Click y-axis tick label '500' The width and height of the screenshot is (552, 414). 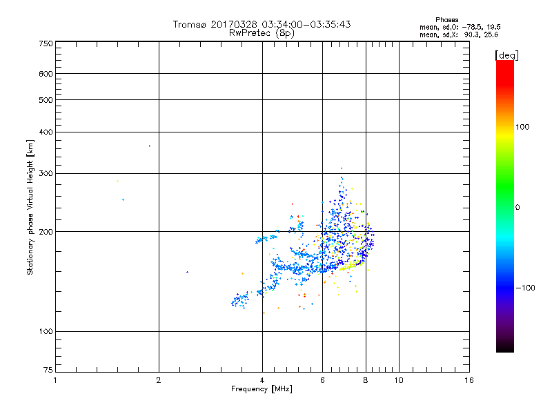[46, 100]
